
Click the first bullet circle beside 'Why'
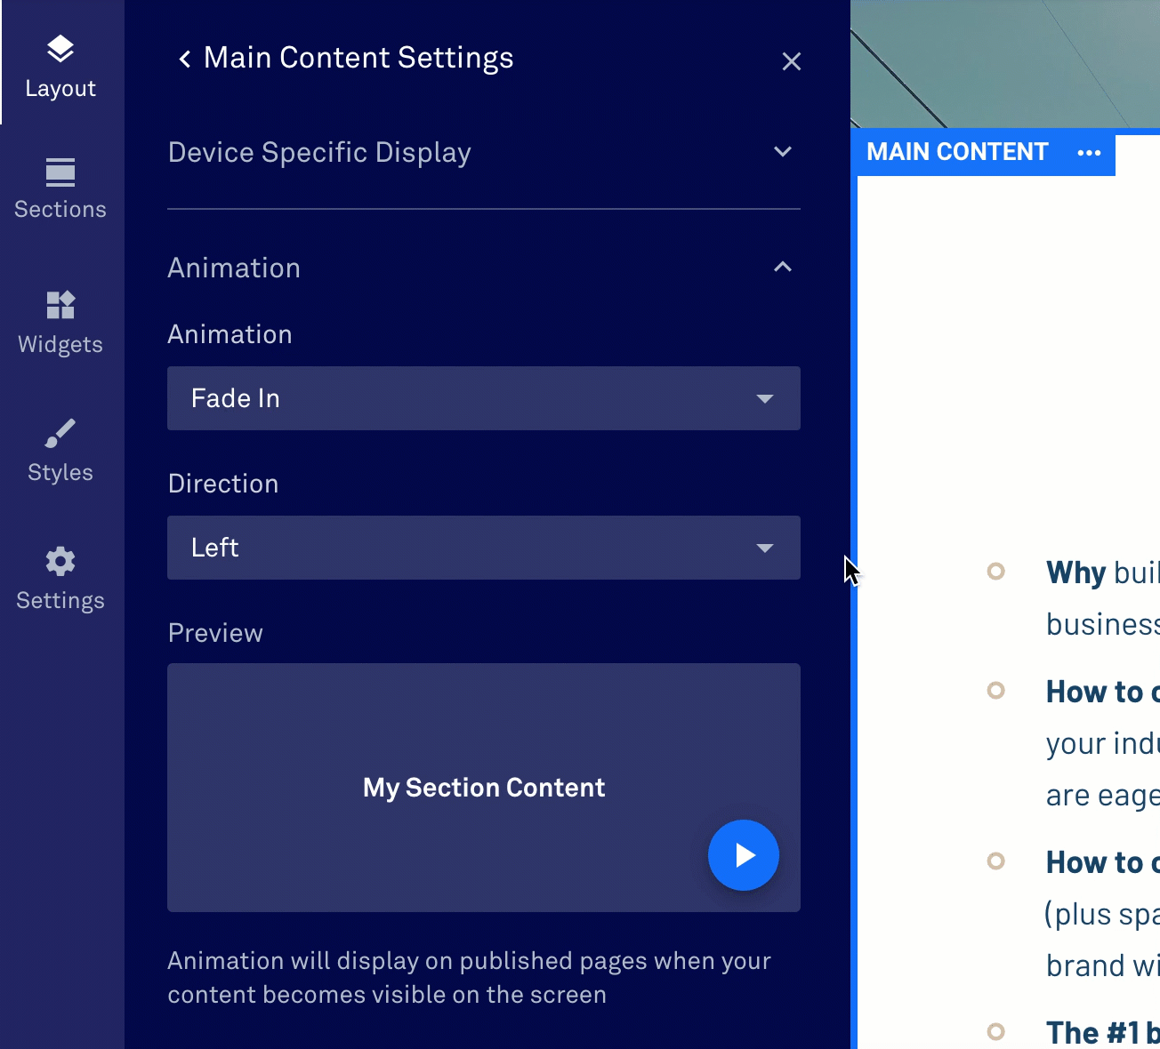click(x=996, y=572)
